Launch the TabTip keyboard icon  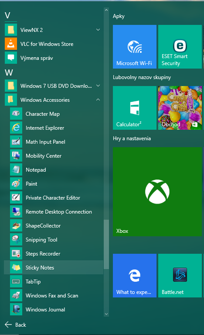tap(16, 282)
